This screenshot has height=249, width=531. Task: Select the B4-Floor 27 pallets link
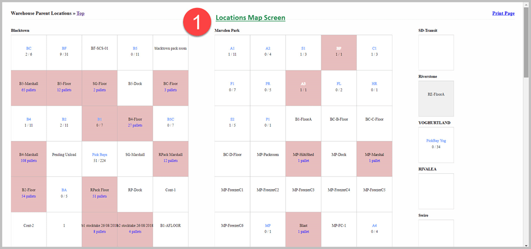135,125
